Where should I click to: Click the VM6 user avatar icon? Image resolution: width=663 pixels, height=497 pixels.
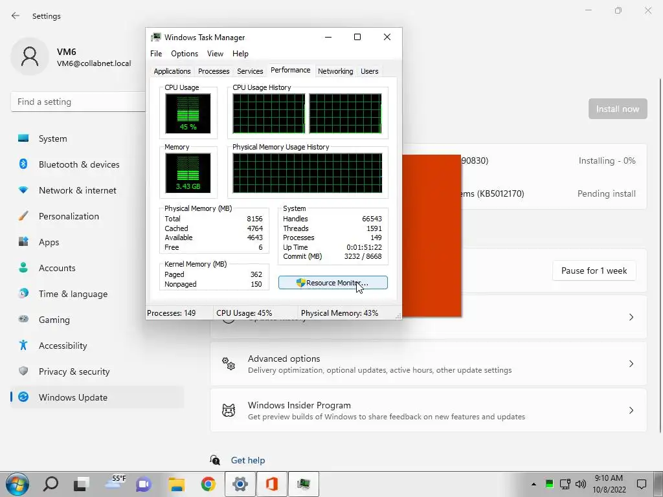click(30, 56)
